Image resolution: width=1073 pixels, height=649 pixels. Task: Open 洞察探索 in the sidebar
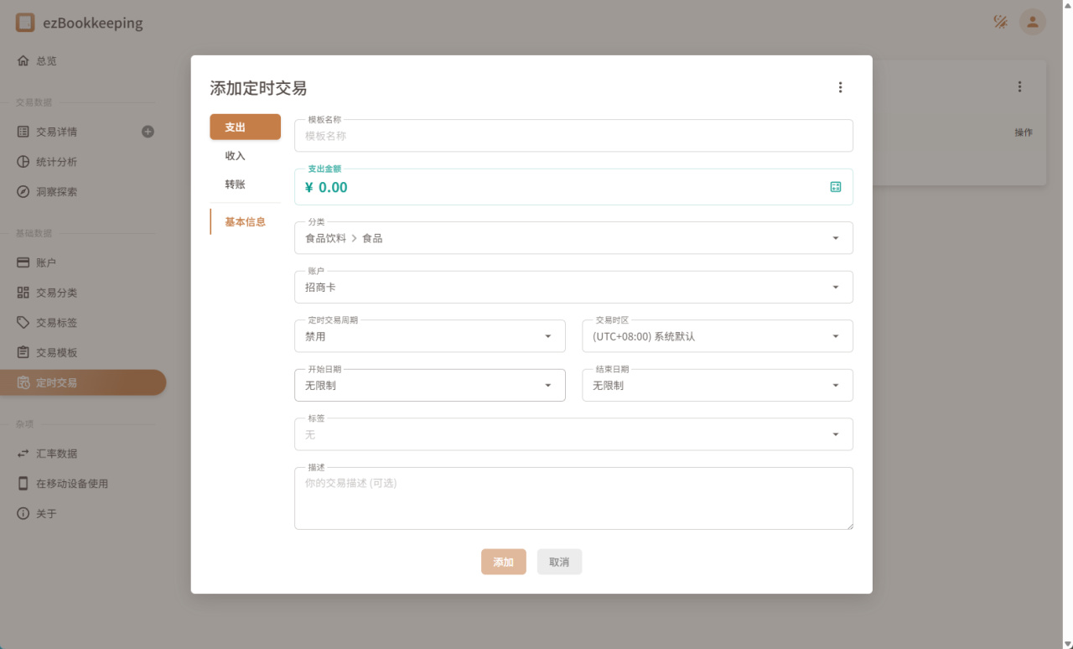tap(83, 191)
